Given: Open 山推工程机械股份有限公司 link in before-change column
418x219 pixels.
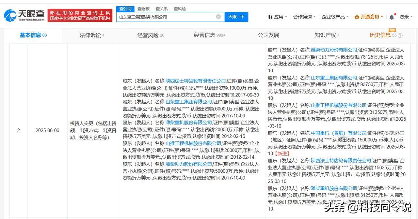Looking at the screenshot, I should click(193, 143).
